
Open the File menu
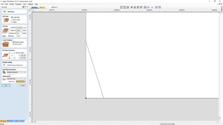pyautogui.click(x=3, y=4)
